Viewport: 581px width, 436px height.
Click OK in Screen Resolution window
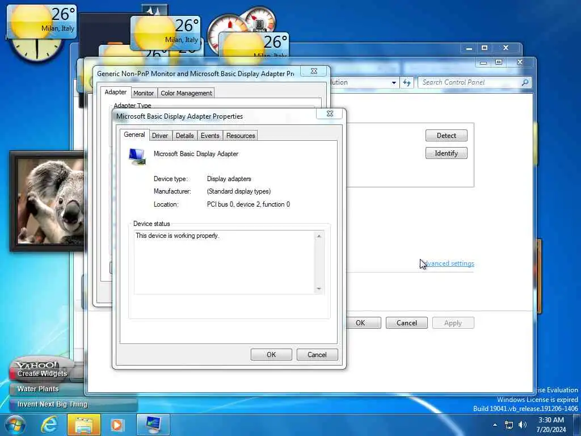pos(360,323)
